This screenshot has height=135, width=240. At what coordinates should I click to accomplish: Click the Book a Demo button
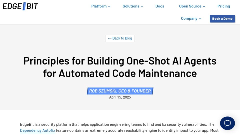tap(222, 19)
